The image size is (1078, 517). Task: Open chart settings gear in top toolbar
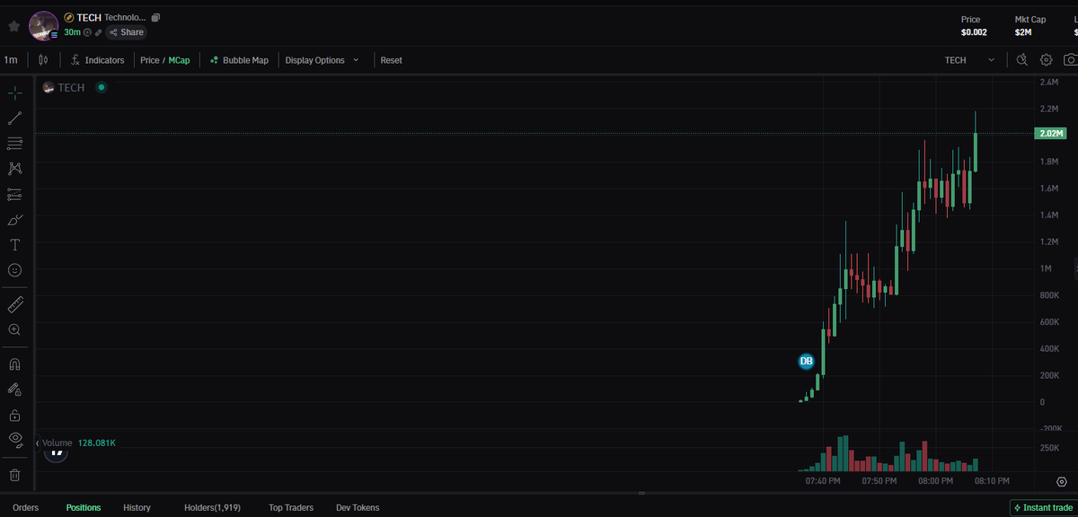tap(1047, 60)
